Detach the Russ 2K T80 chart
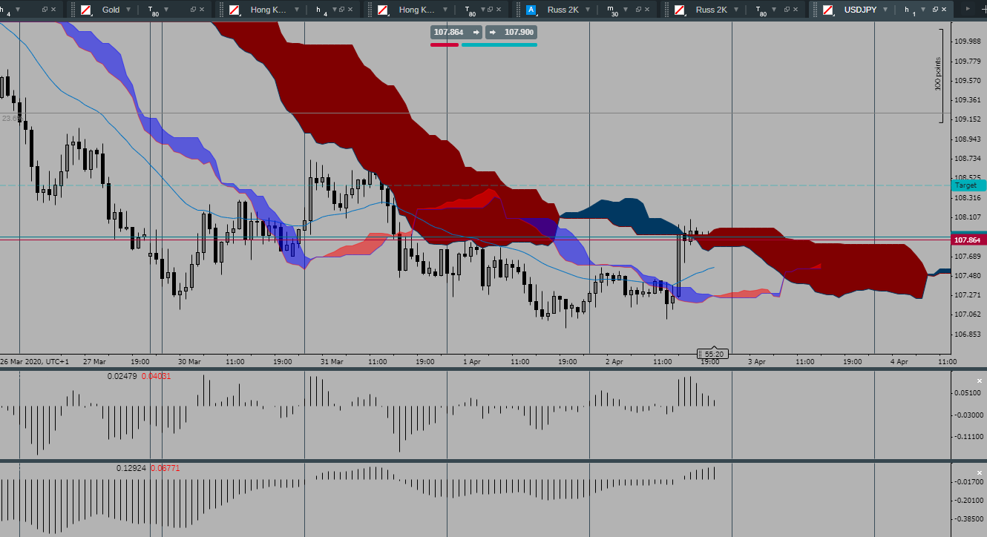Viewport: 987px width, 537px height. [787, 10]
